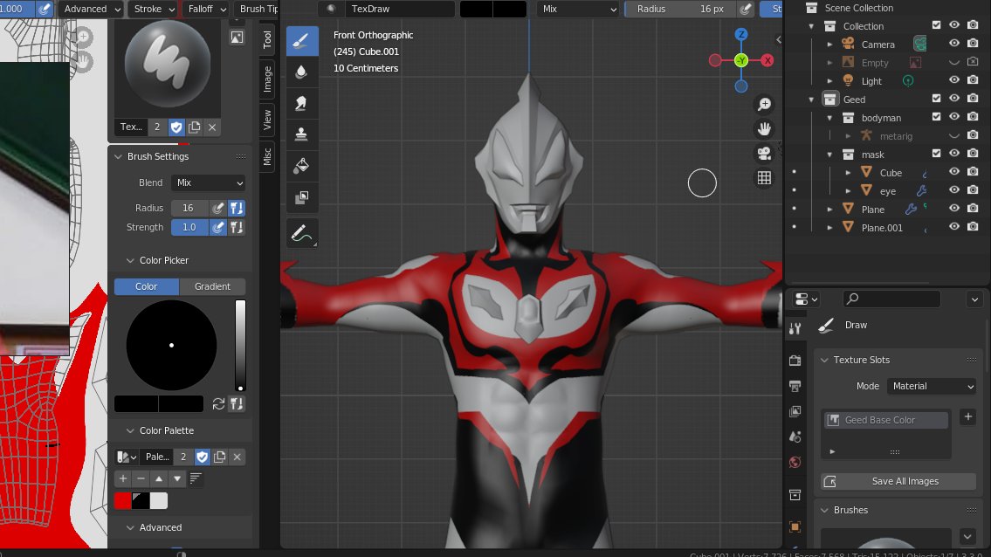Screen dimensions: 991x557
Task: Select the Clone stamp tool
Action: tap(302, 134)
